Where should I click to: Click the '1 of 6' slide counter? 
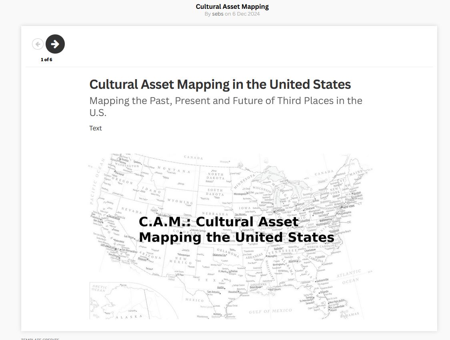pyautogui.click(x=46, y=60)
